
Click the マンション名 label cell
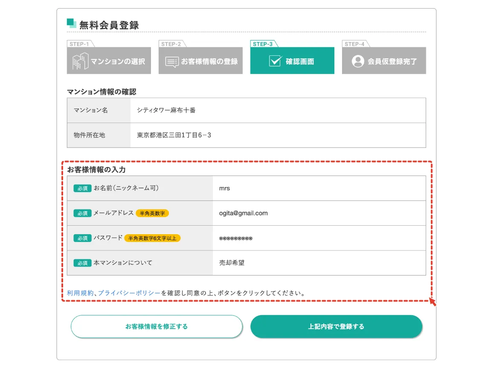pyautogui.click(x=99, y=110)
